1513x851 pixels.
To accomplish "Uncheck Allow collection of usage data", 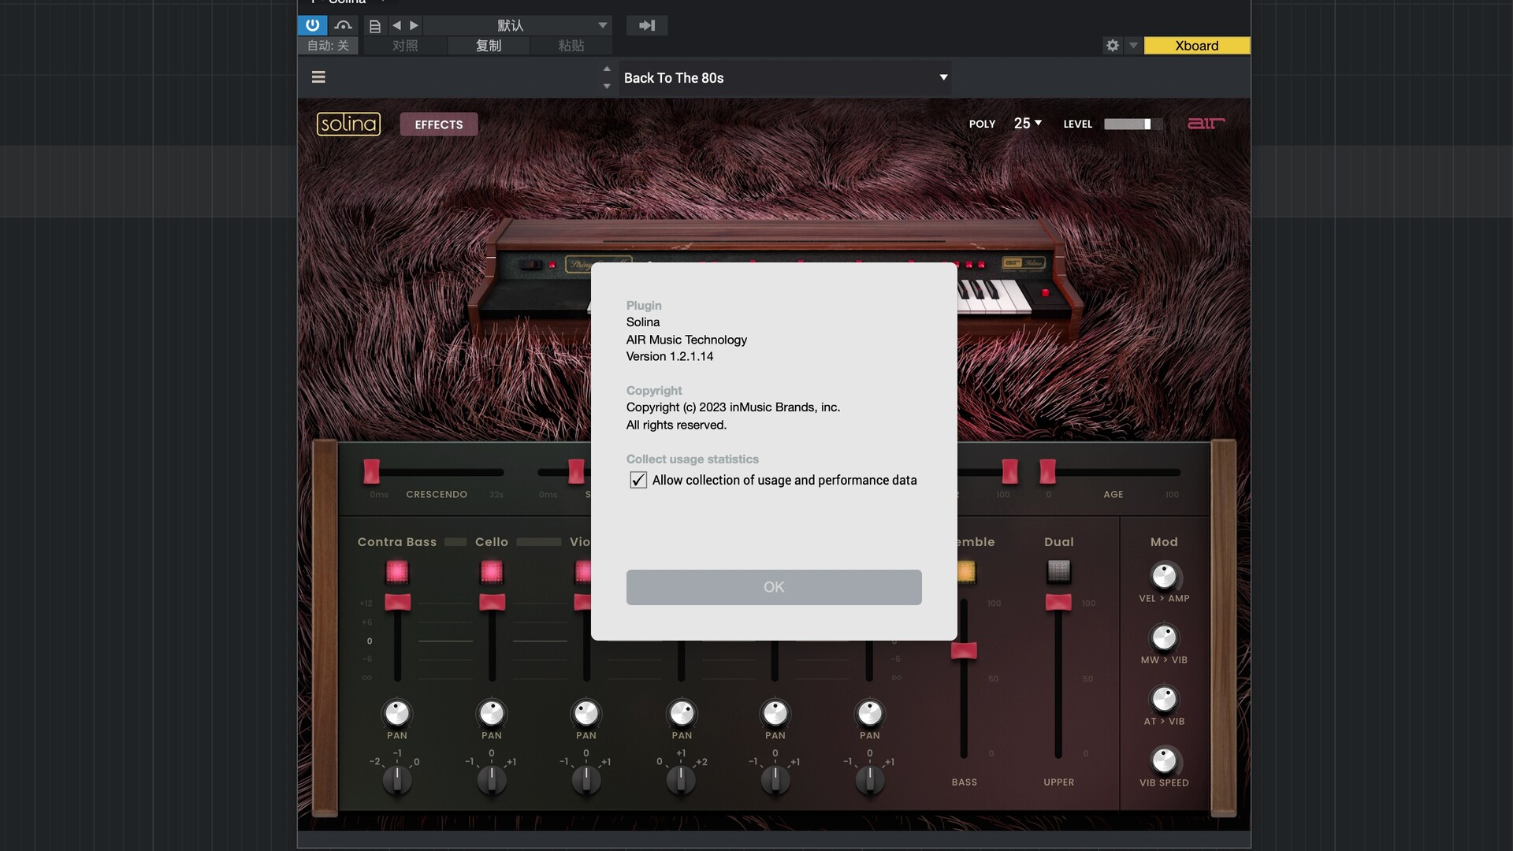I will [638, 480].
